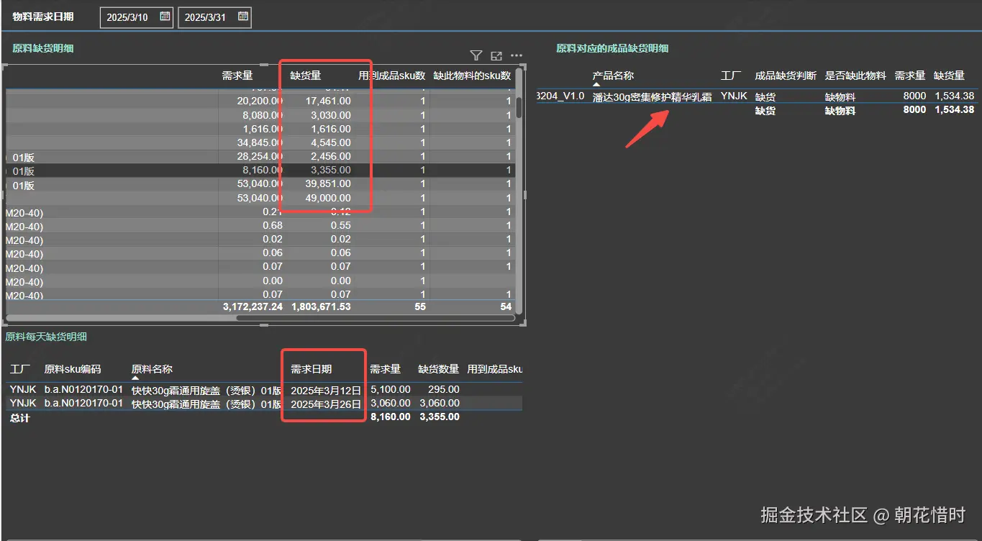Select the cell showing 3,030.00
This screenshot has width=982, height=541.
click(x=331, y=115)
